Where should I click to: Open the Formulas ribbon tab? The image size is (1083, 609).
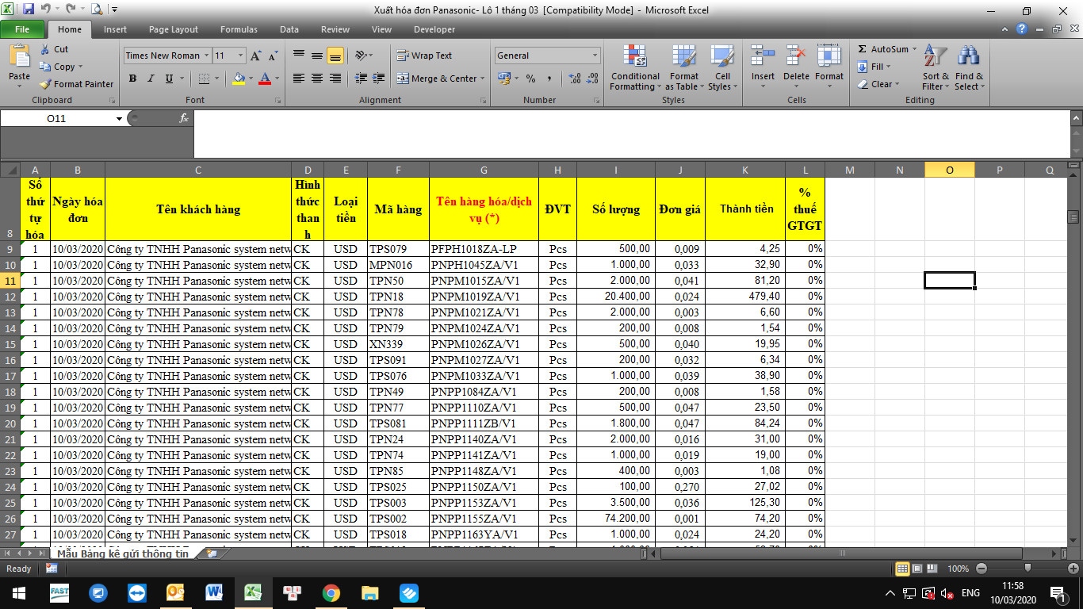pos(239,29)
